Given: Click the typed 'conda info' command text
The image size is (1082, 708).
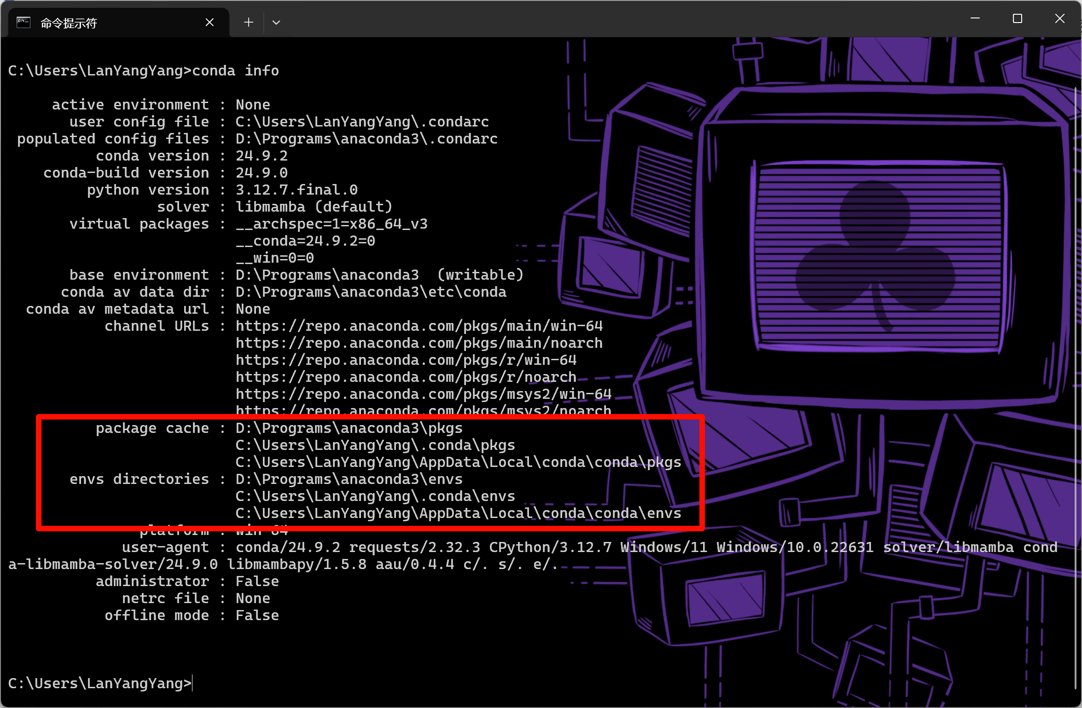Looking at the screenshot, I should tap(235, 71).
